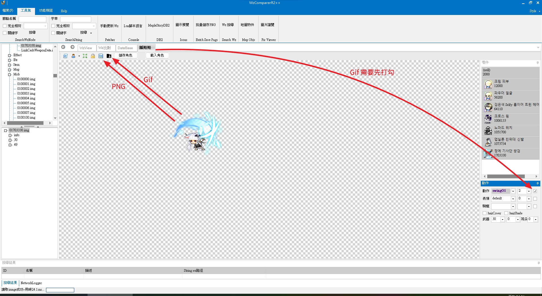Open the 功能模組 ribbon tab
The width and height of the screenshot is (542, 296).
46,10
